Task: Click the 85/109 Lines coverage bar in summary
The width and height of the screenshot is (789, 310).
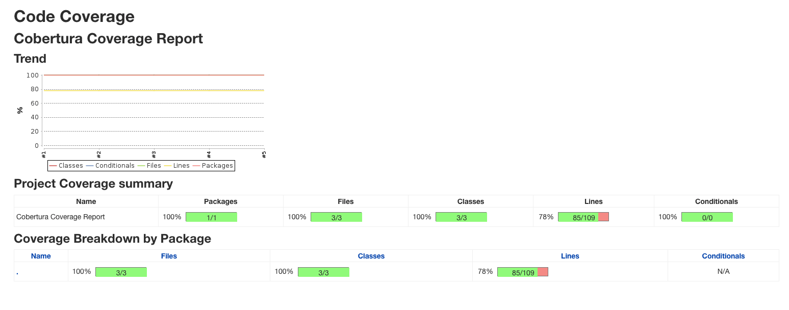Action: tap(583, 216)
